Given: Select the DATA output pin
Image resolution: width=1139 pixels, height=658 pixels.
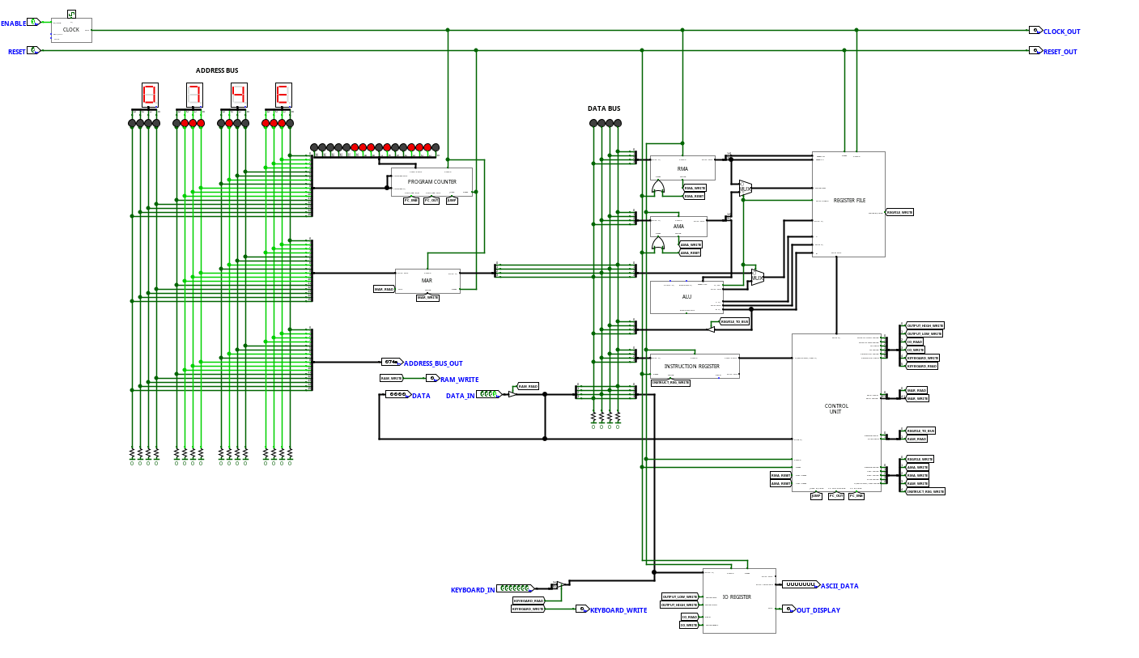Looking at the screenshot, I should pos(398,394).
